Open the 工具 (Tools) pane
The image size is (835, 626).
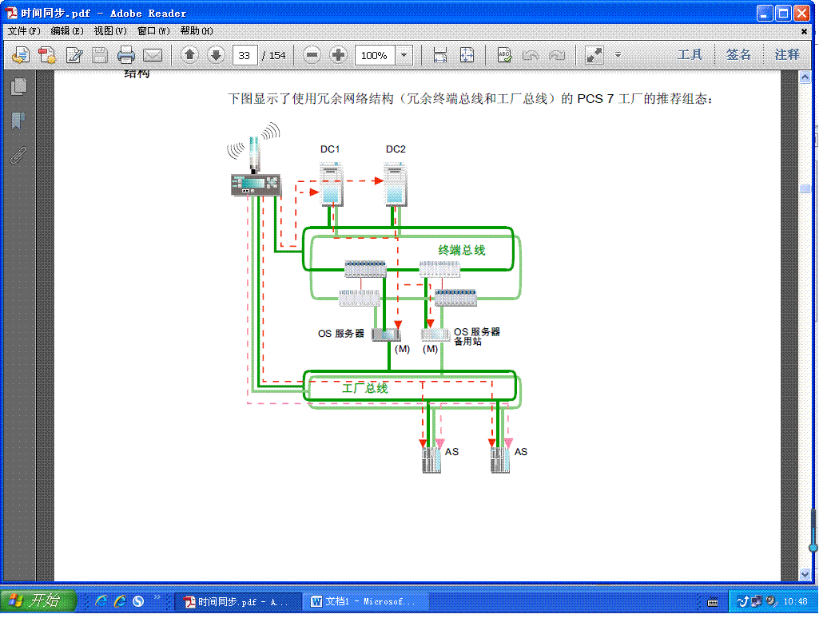pos(690,54)
